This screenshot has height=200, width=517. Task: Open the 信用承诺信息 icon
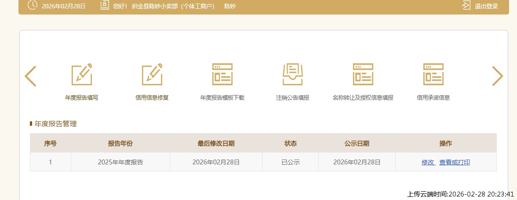click(x=433, y=74)
